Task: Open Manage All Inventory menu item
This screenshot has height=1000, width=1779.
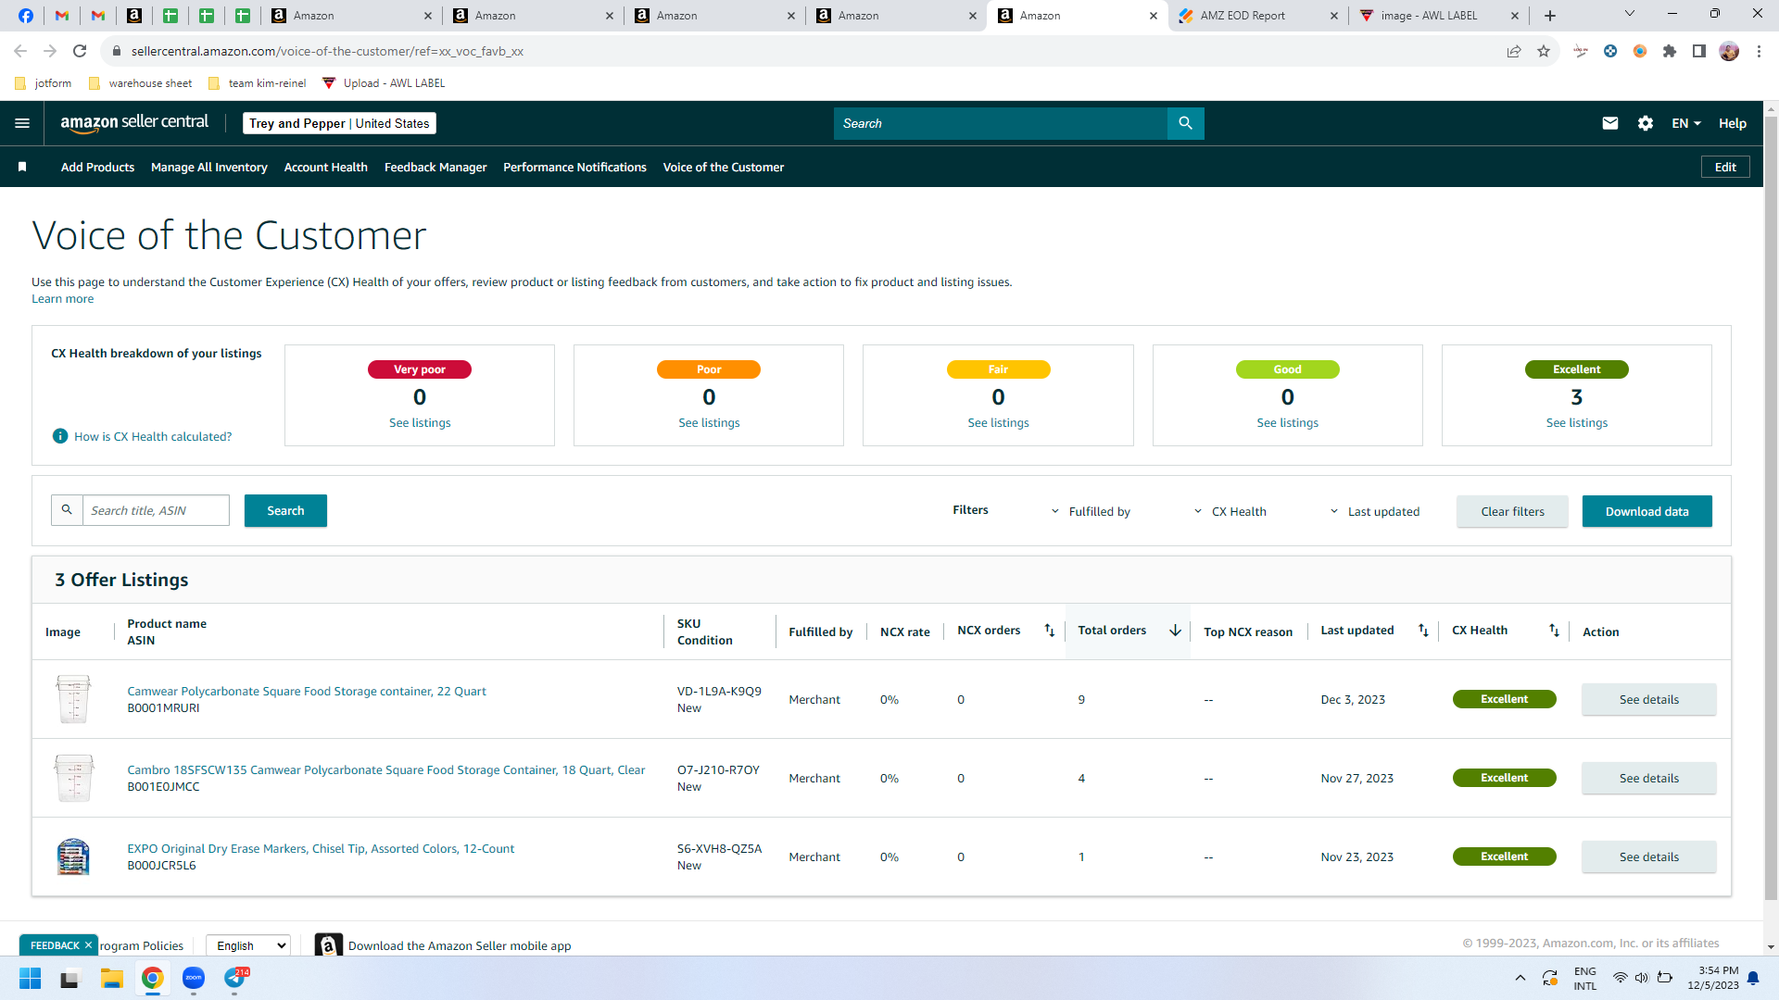Action: tap(209, 167)
